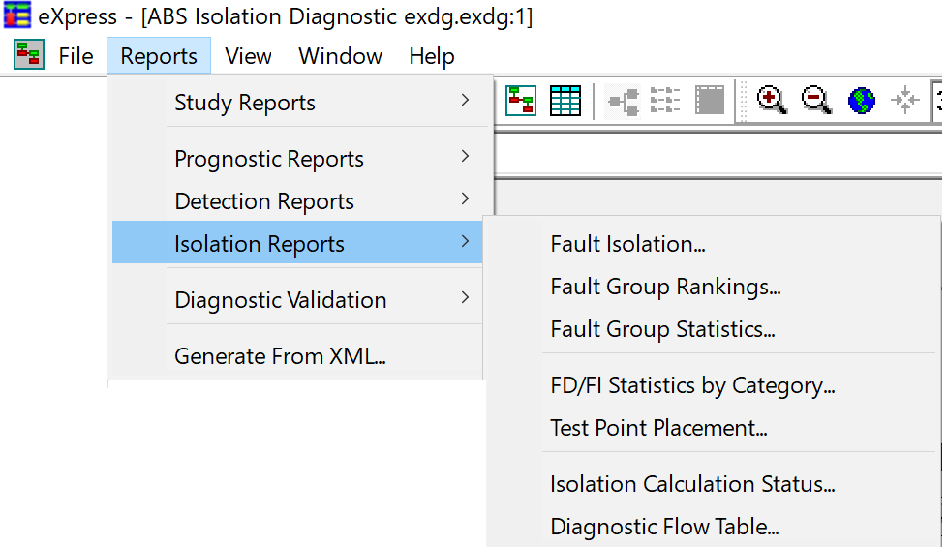947x547 pixels.
Task: Open the Diagnostic Flow Table... report
Action: tap(664, 527)
